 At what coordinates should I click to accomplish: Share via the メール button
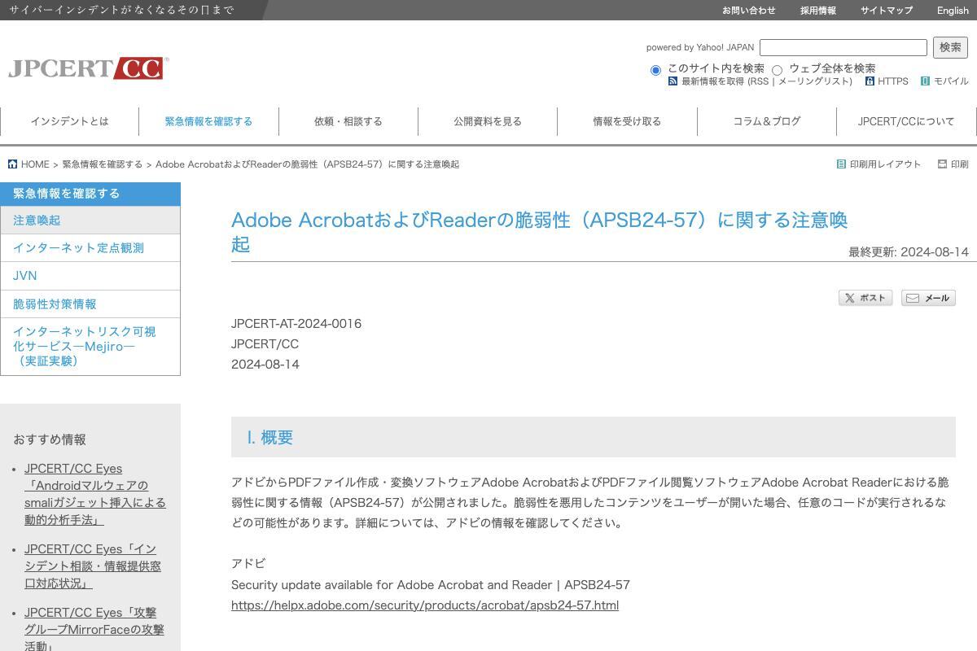click(928, 298)
